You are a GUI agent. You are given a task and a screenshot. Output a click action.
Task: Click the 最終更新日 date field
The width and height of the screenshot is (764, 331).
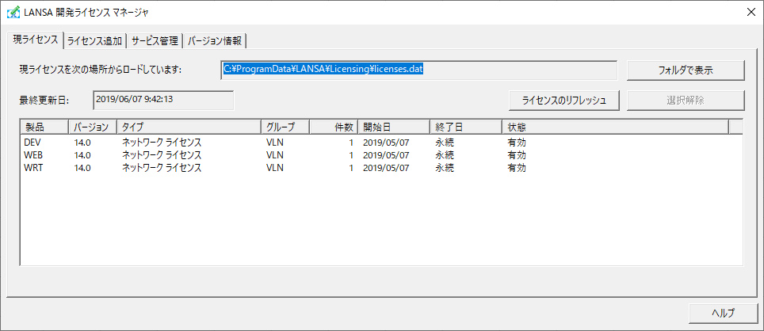(x=163, y=100)
